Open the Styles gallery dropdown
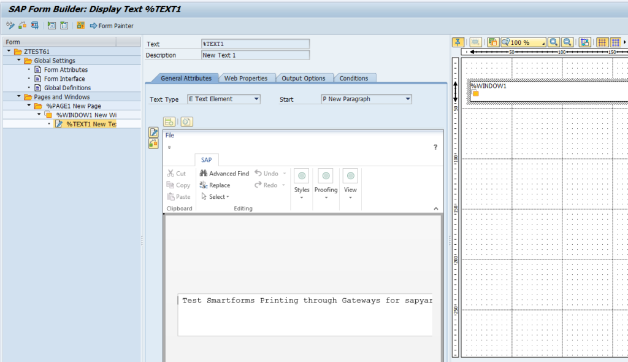Image resolution: width=628 pixels, height=362 pixels. pyautogui.click(x=302, y=185)
